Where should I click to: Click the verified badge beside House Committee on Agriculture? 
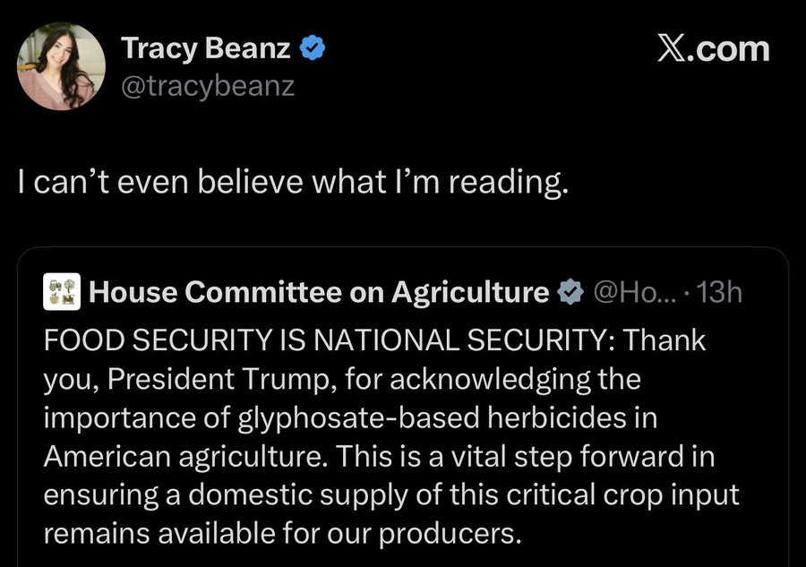[569, 291]
